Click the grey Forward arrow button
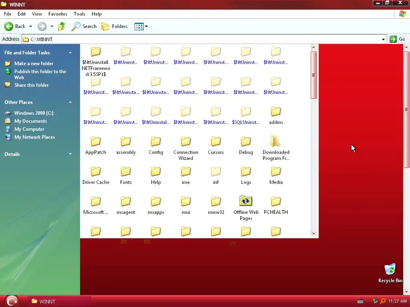The width and height of the screenshot is (410, 307). pyautogui.click(x=42, y=26)
